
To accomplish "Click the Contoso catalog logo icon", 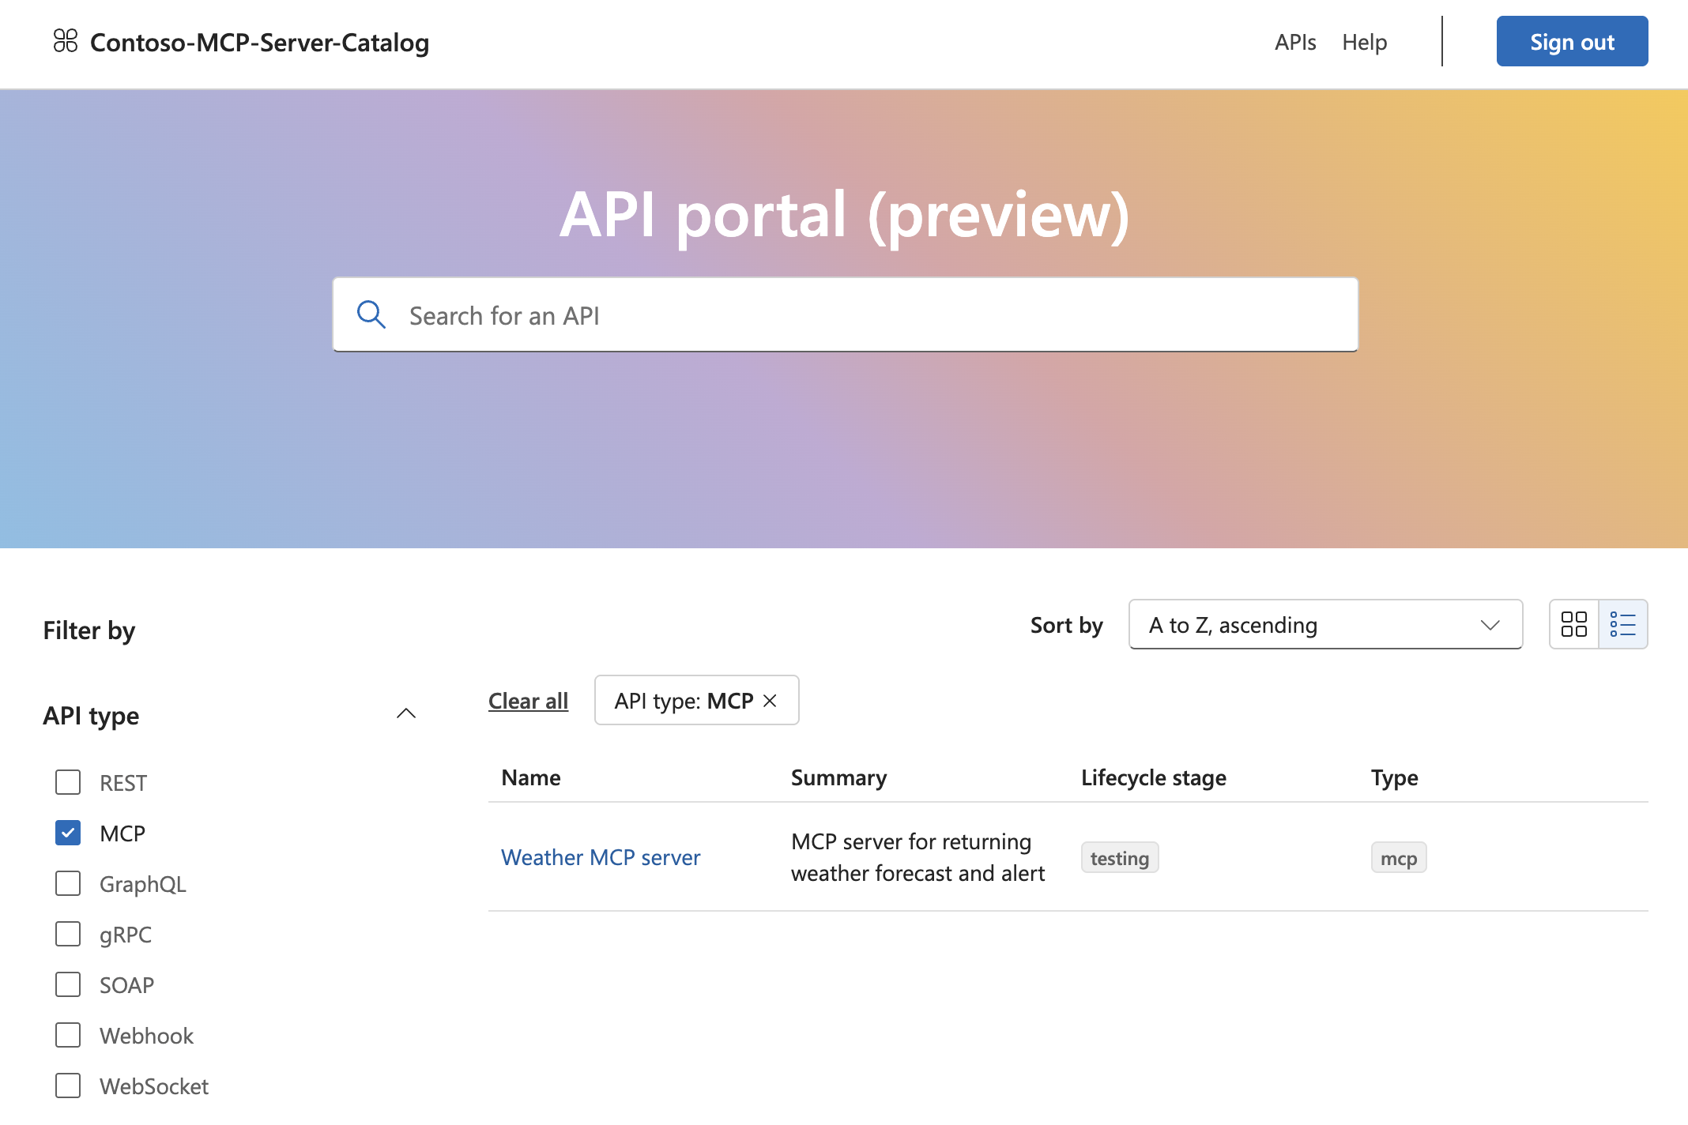I will tap(66, 41).
